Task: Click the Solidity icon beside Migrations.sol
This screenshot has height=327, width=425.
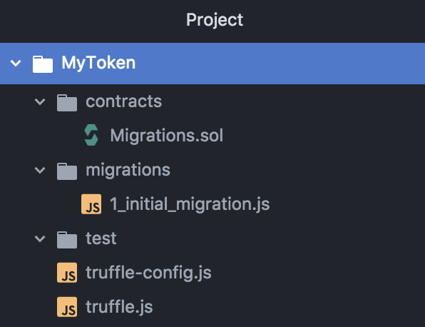Action: click(91, 135)
